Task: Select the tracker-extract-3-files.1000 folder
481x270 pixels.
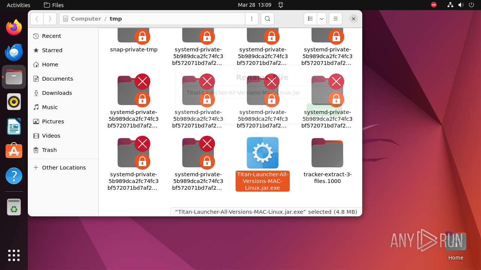Action: (x=327, y=153)
